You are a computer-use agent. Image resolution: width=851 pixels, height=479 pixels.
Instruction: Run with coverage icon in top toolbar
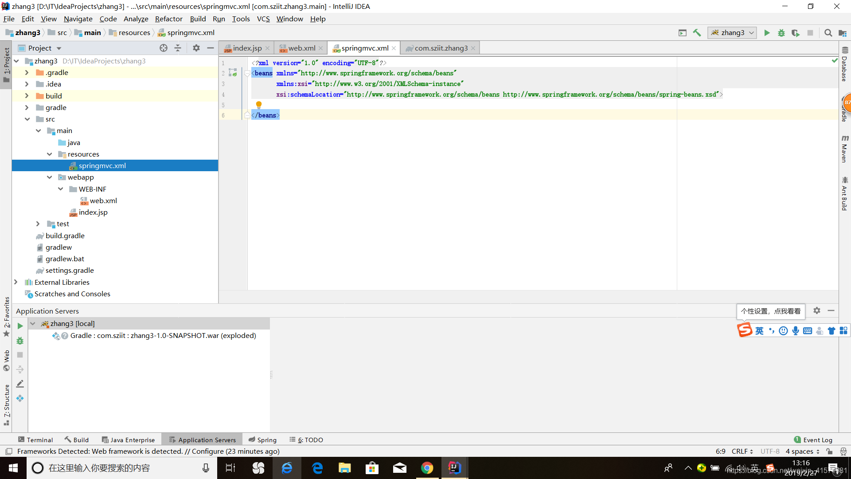click(796, 33)
